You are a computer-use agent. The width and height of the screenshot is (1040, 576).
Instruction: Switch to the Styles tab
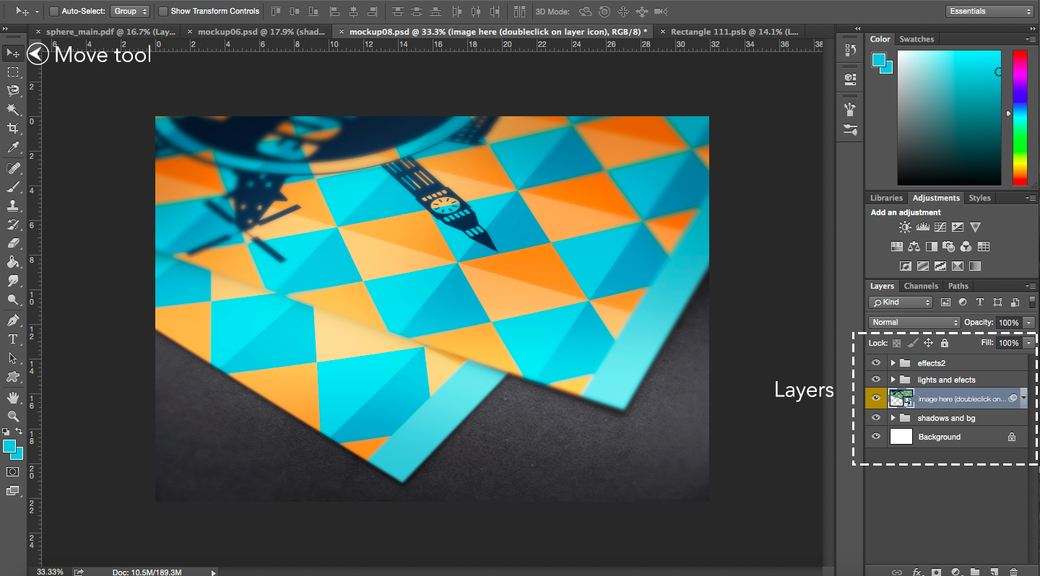tap(980, 198)
